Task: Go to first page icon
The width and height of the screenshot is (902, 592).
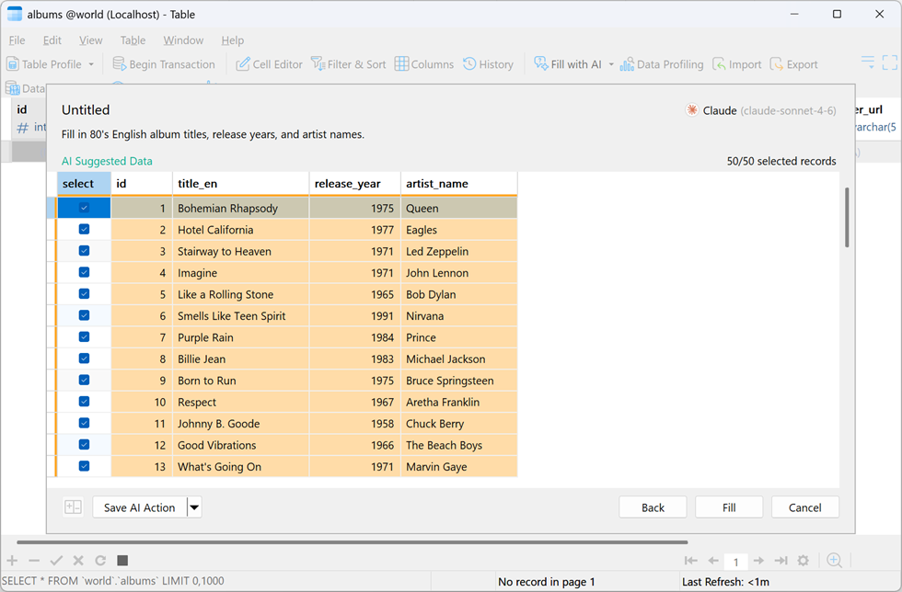Action: pos(691,561)
